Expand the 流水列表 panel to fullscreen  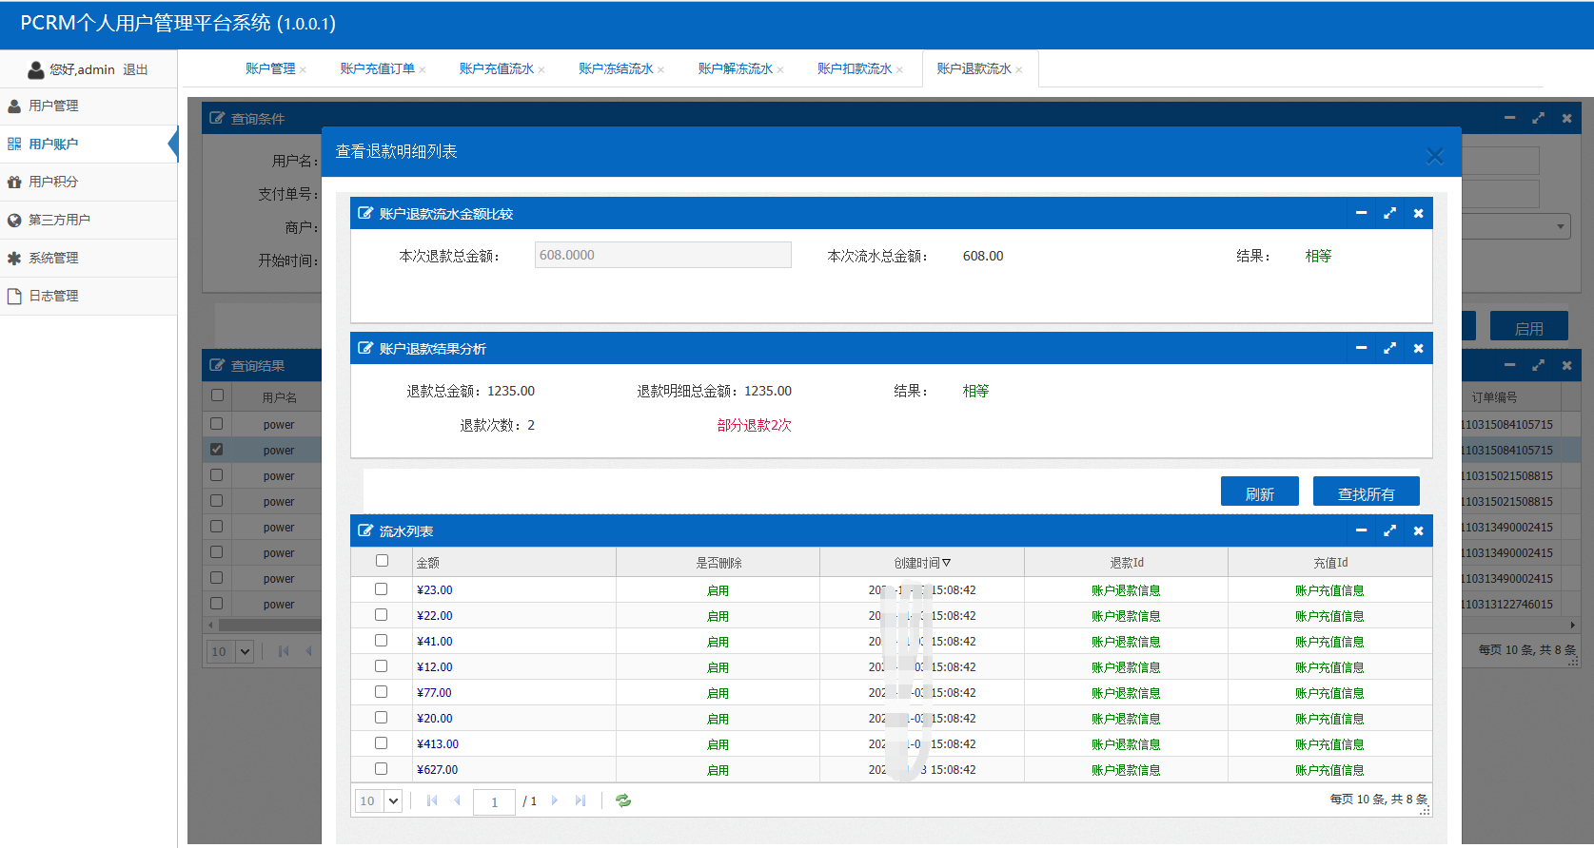pos(1389,530)
